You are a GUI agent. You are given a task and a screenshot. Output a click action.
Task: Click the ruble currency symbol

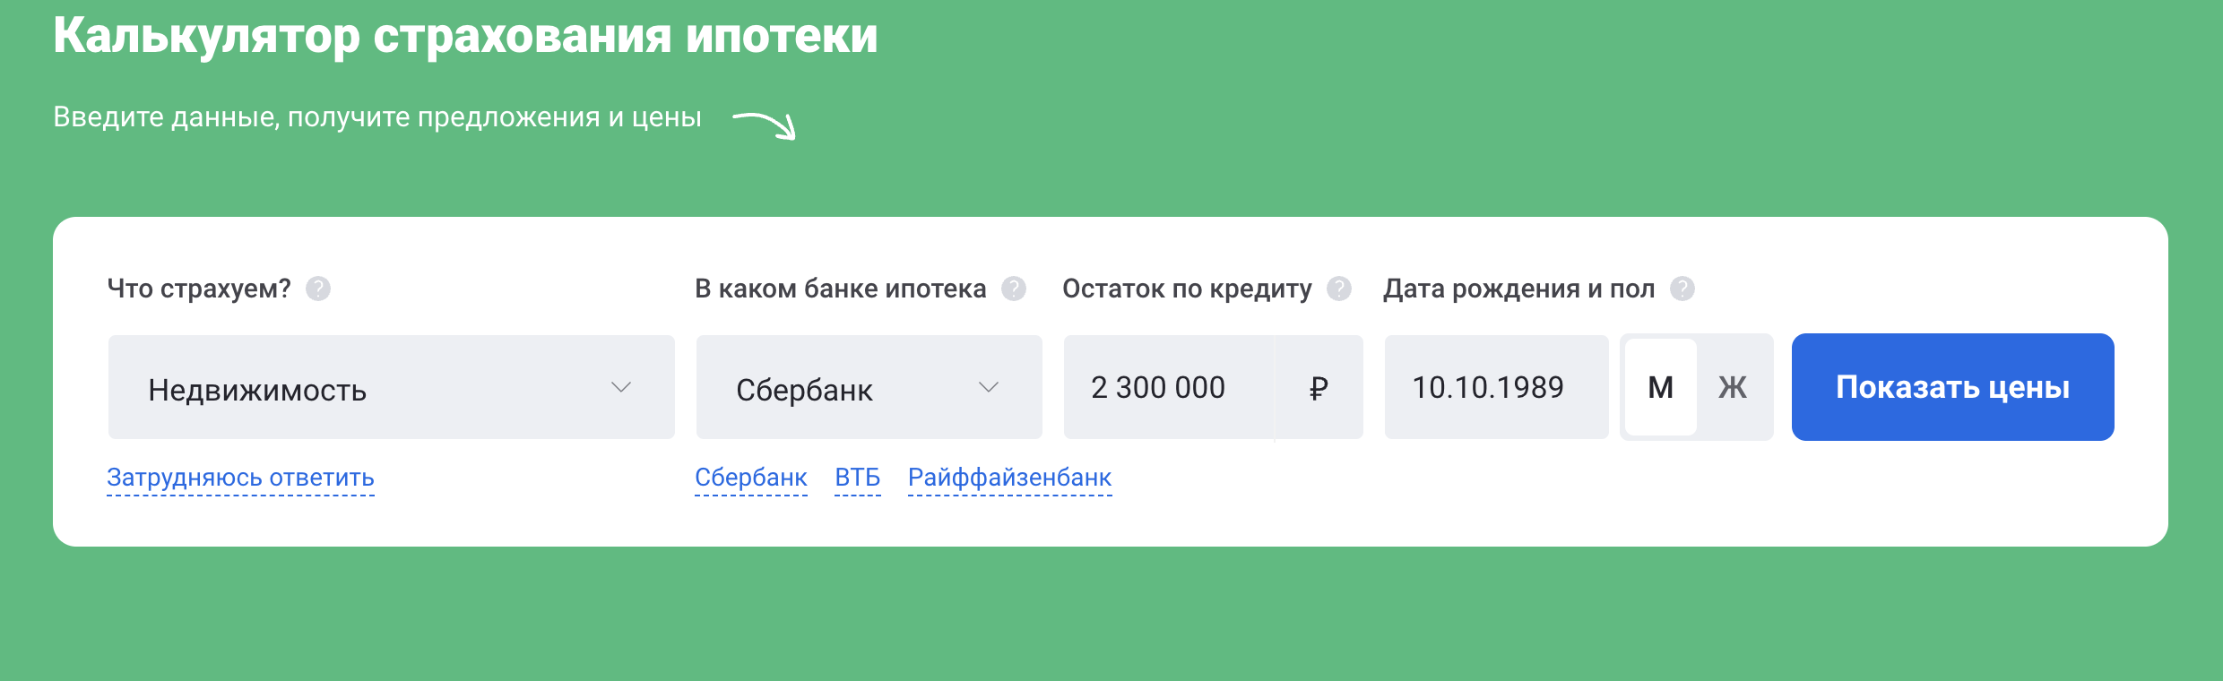(x=1318, y=388)
